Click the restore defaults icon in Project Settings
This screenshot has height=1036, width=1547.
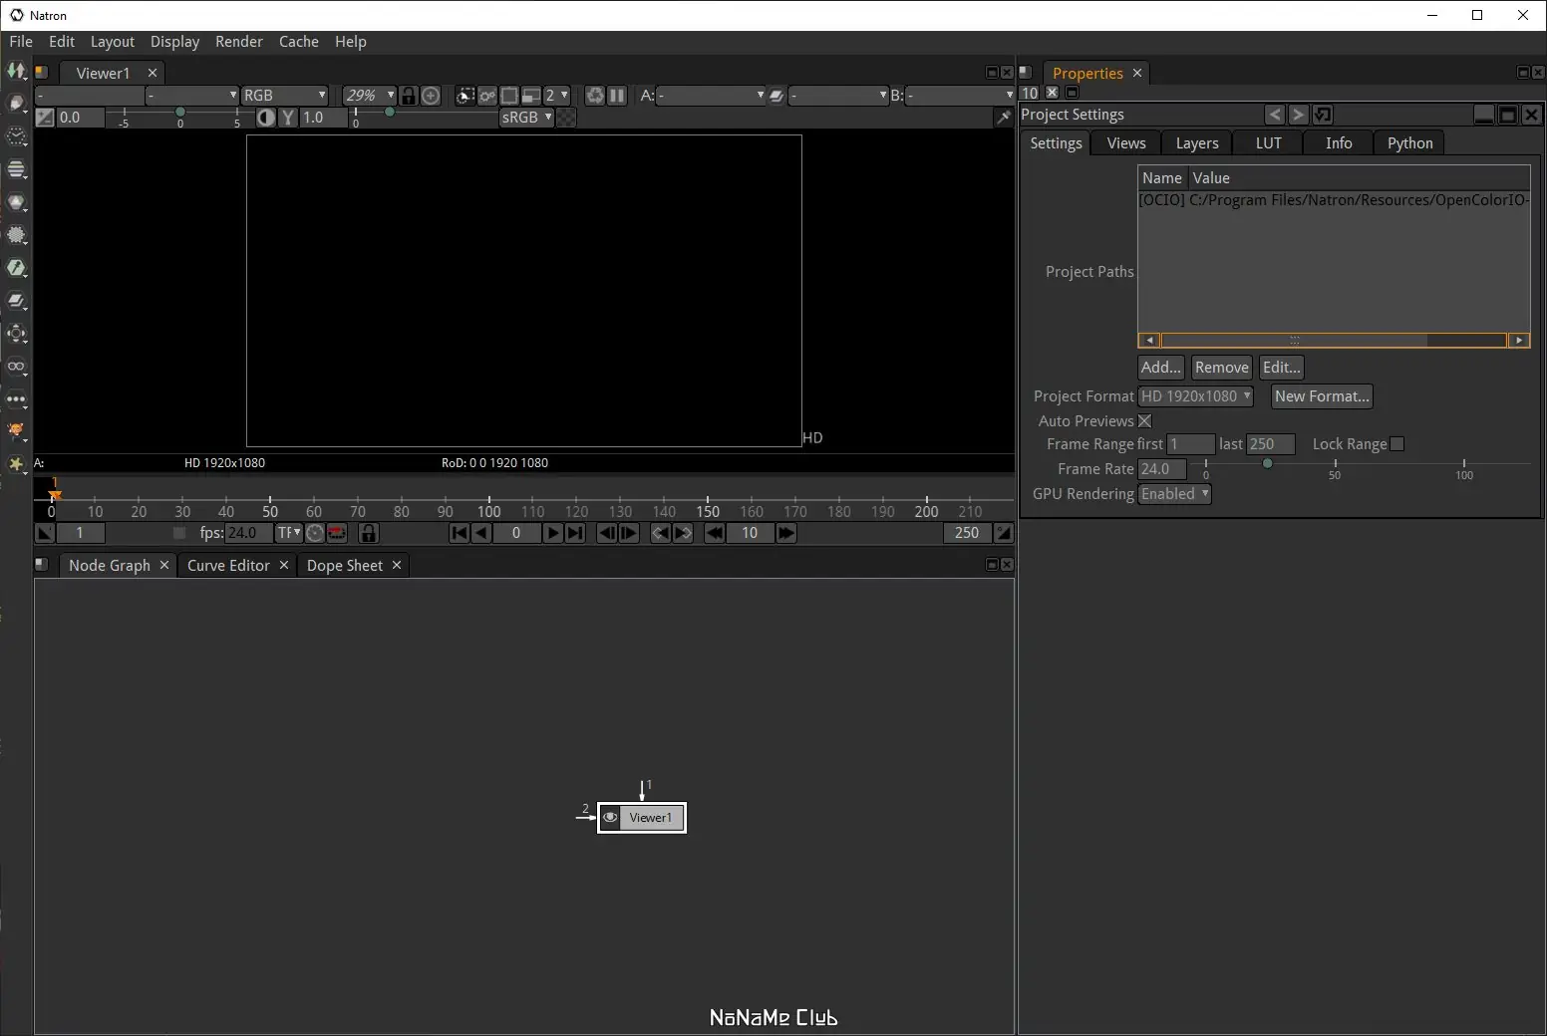1323,115
